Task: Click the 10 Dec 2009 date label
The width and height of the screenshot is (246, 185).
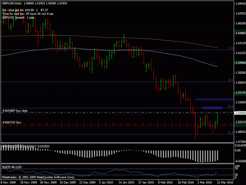Action: coord(68,182)
